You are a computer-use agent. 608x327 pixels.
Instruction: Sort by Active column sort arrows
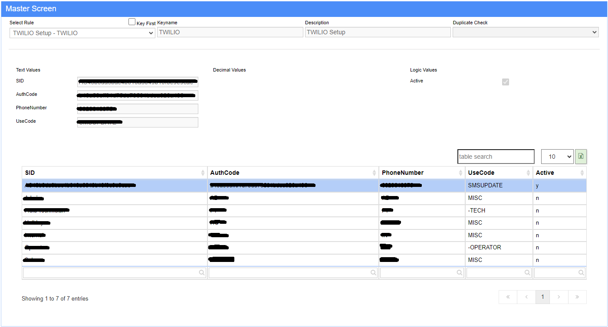582,173
